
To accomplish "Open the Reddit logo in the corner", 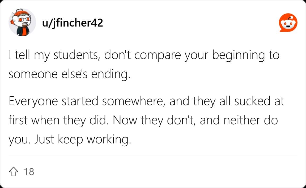I will click(x=288, y=23).
